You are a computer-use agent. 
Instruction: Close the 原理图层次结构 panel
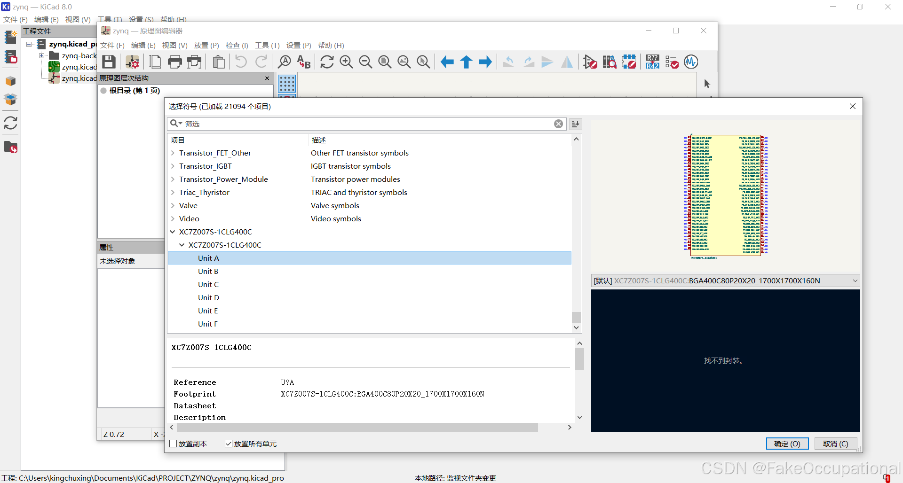coord(267,78)
